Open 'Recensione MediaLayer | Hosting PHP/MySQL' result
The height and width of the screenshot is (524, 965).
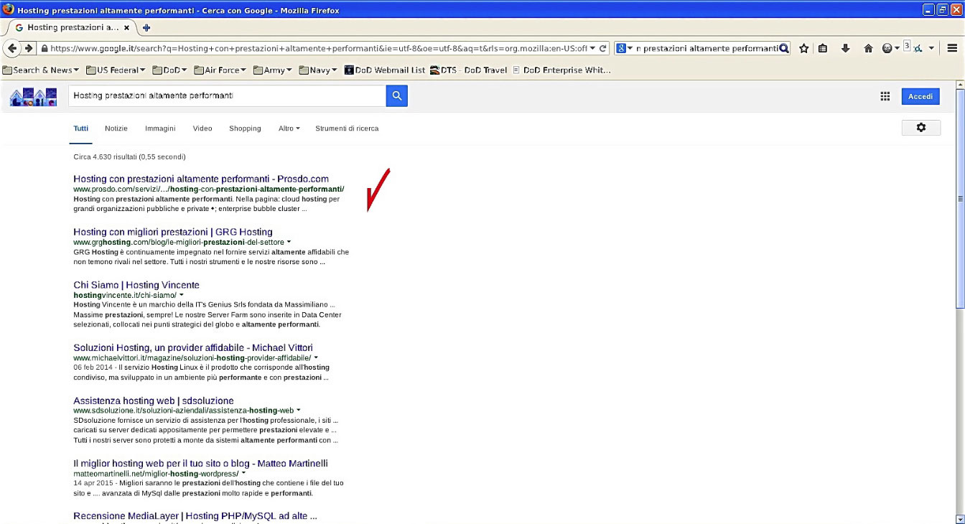195,516
